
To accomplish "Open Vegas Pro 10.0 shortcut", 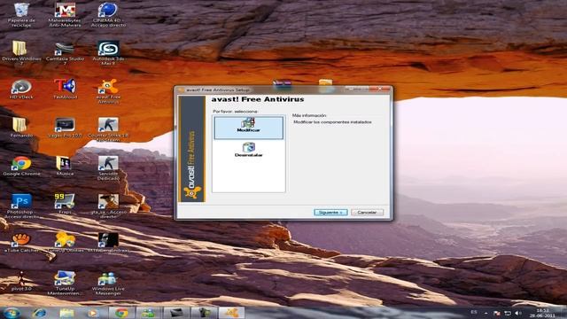I will [x=65, y=128].
